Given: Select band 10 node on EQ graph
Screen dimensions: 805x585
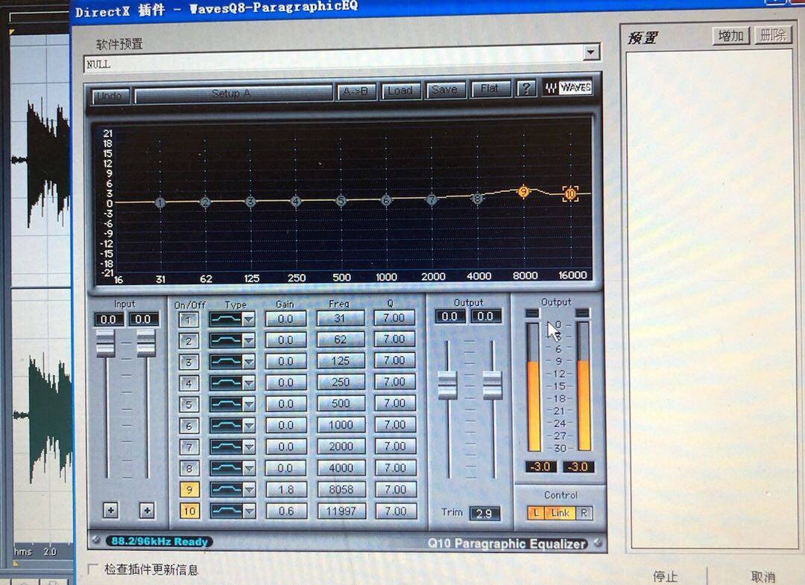Looking at the screenshot, I should click(570, 194).
